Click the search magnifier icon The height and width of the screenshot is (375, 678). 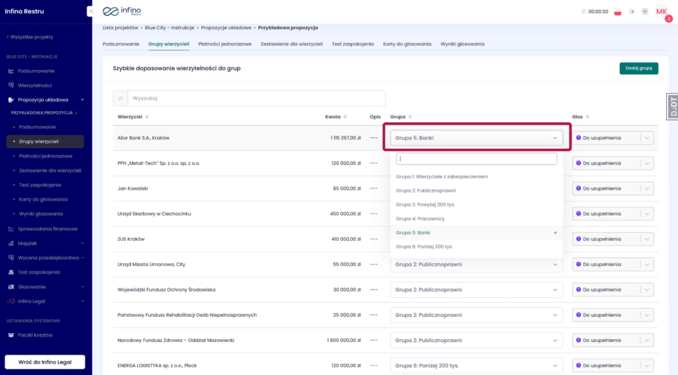click(x=121, y=99)
